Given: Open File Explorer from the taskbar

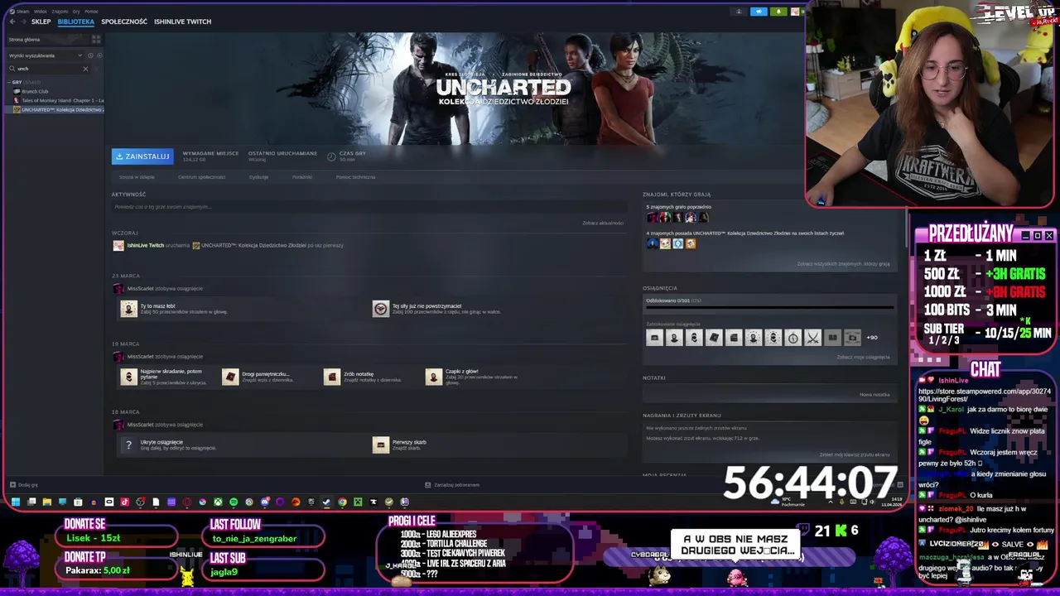Looking at the screenshot, I should pos(47,502).
